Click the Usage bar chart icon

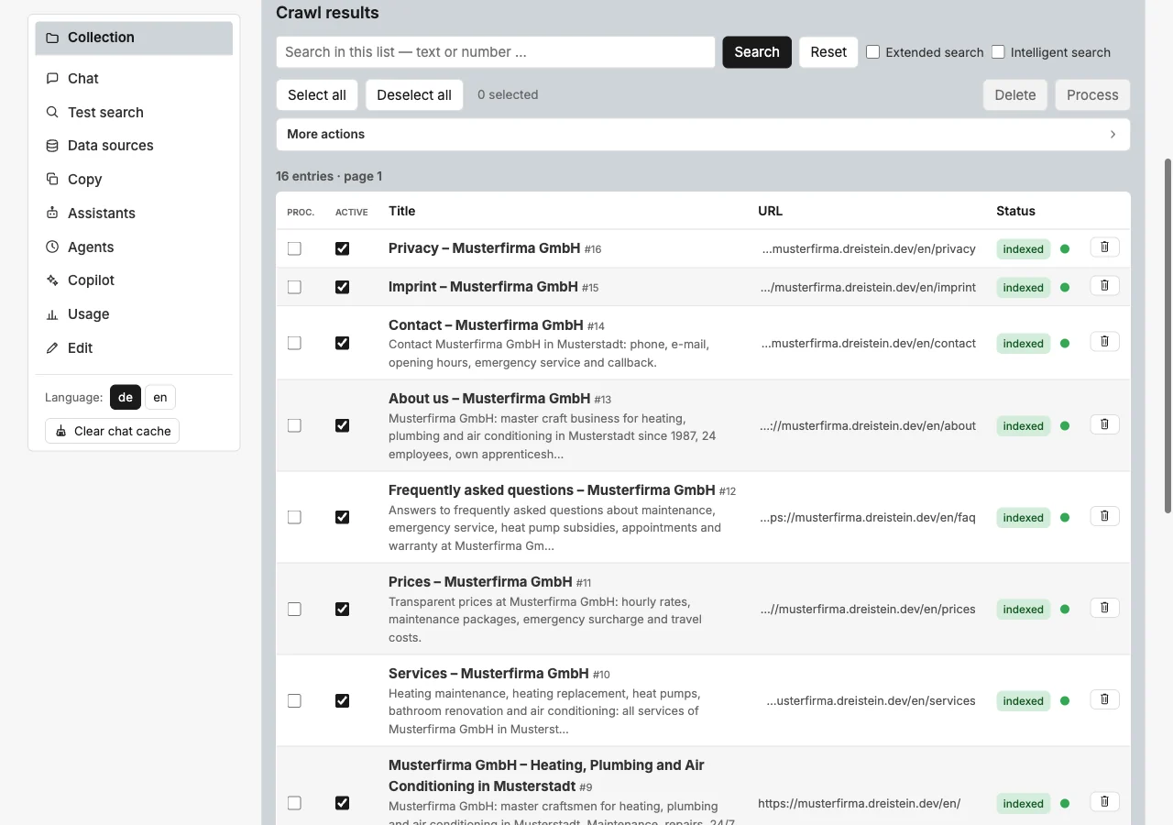coord(52,314)
